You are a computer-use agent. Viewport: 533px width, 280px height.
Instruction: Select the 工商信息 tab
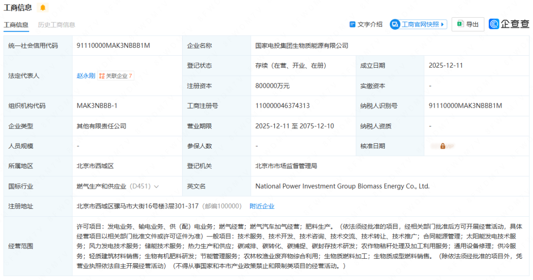point(16,25)
